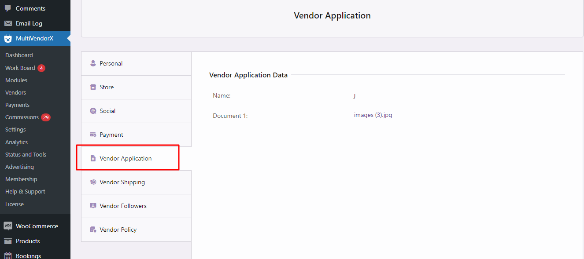The height and width of the screenshot is (259, 584).
Task: Select the Payment tab
Action: 136,135
